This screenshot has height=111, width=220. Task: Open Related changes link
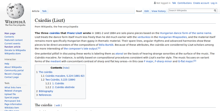click(13, 91)
